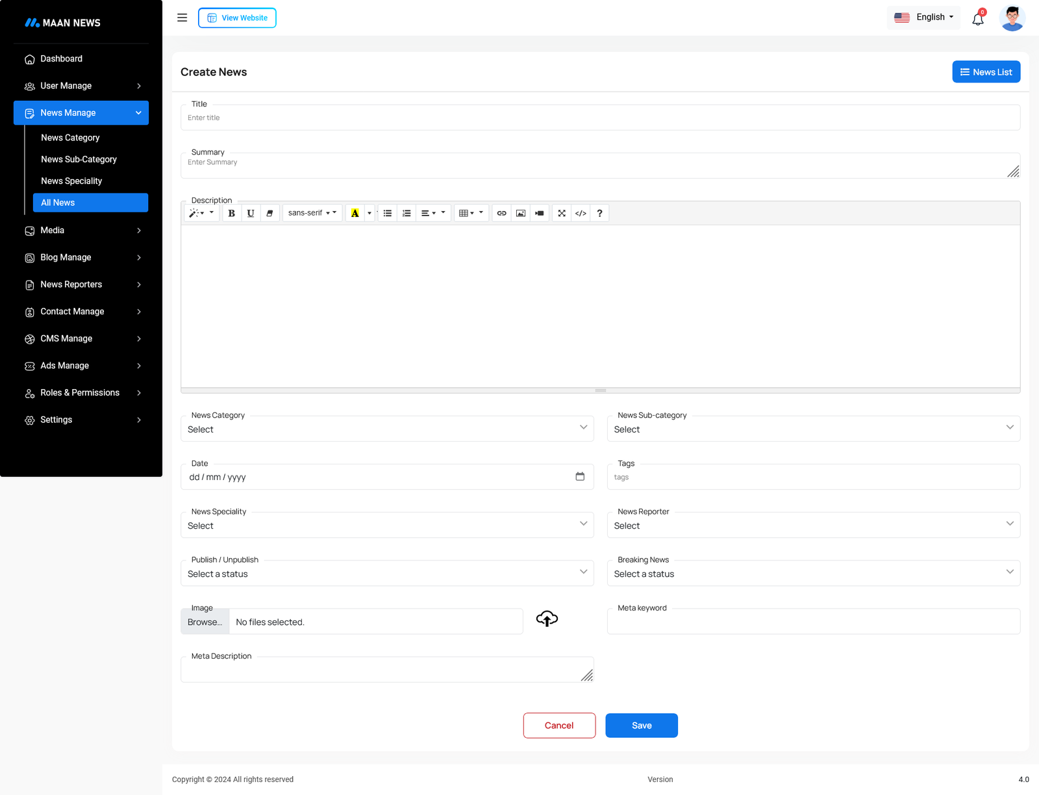Image resolution: width=1039 pixels, height=795 pixels.
Task: Open the English language selector
Action: coord(924,18)
